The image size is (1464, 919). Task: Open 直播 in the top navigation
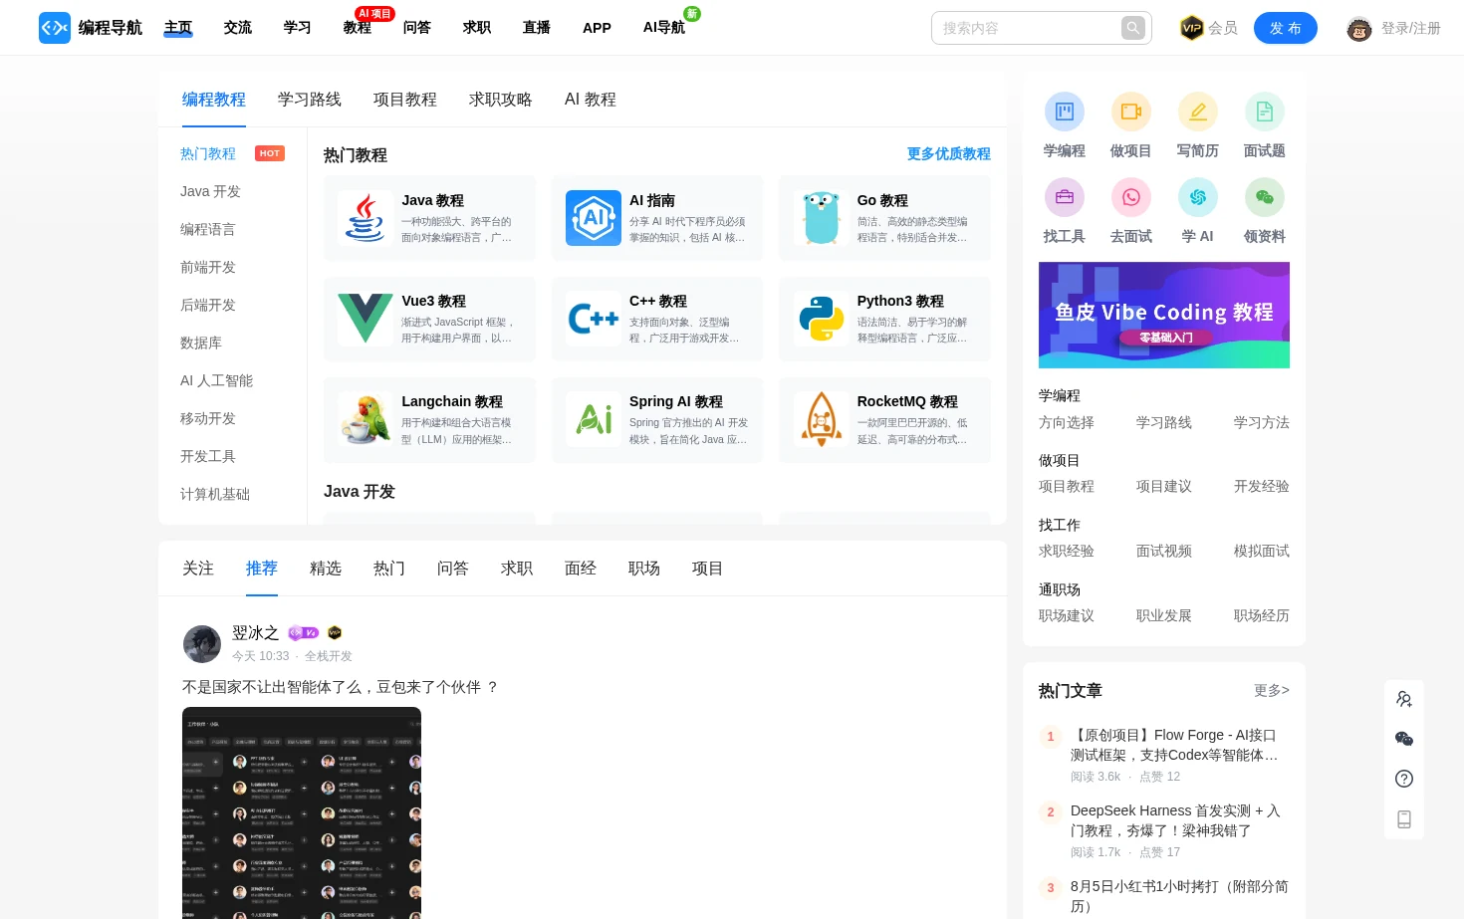pos(537,28)
